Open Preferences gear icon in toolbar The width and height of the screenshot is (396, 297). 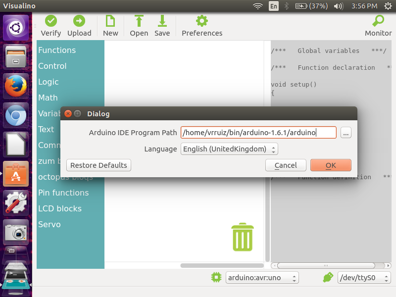coord(202,21)
